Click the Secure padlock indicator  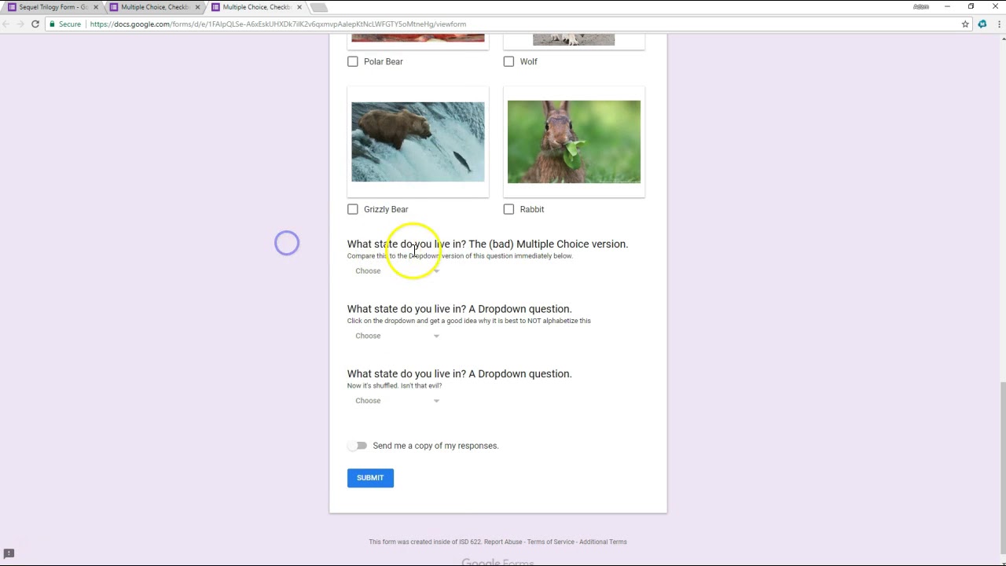pos(64,24)
